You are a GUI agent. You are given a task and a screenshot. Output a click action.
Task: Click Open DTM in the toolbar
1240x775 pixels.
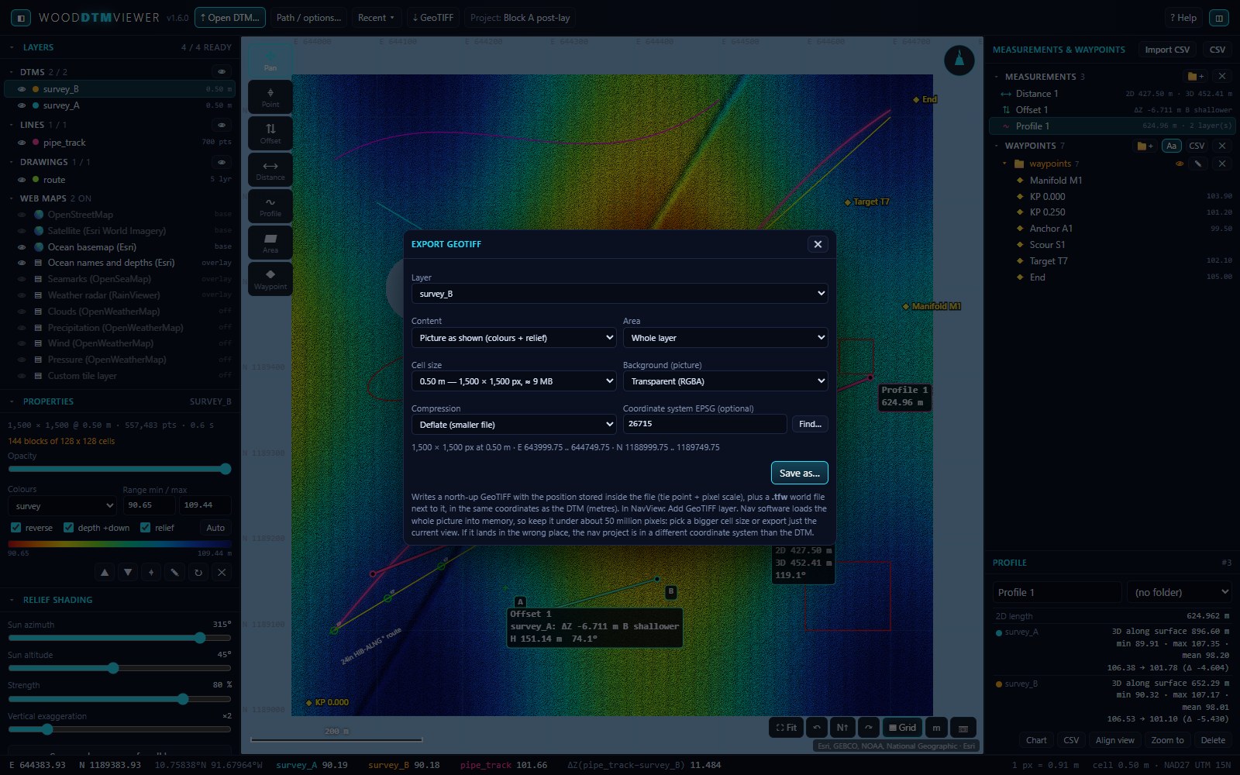tap(230, 18)
